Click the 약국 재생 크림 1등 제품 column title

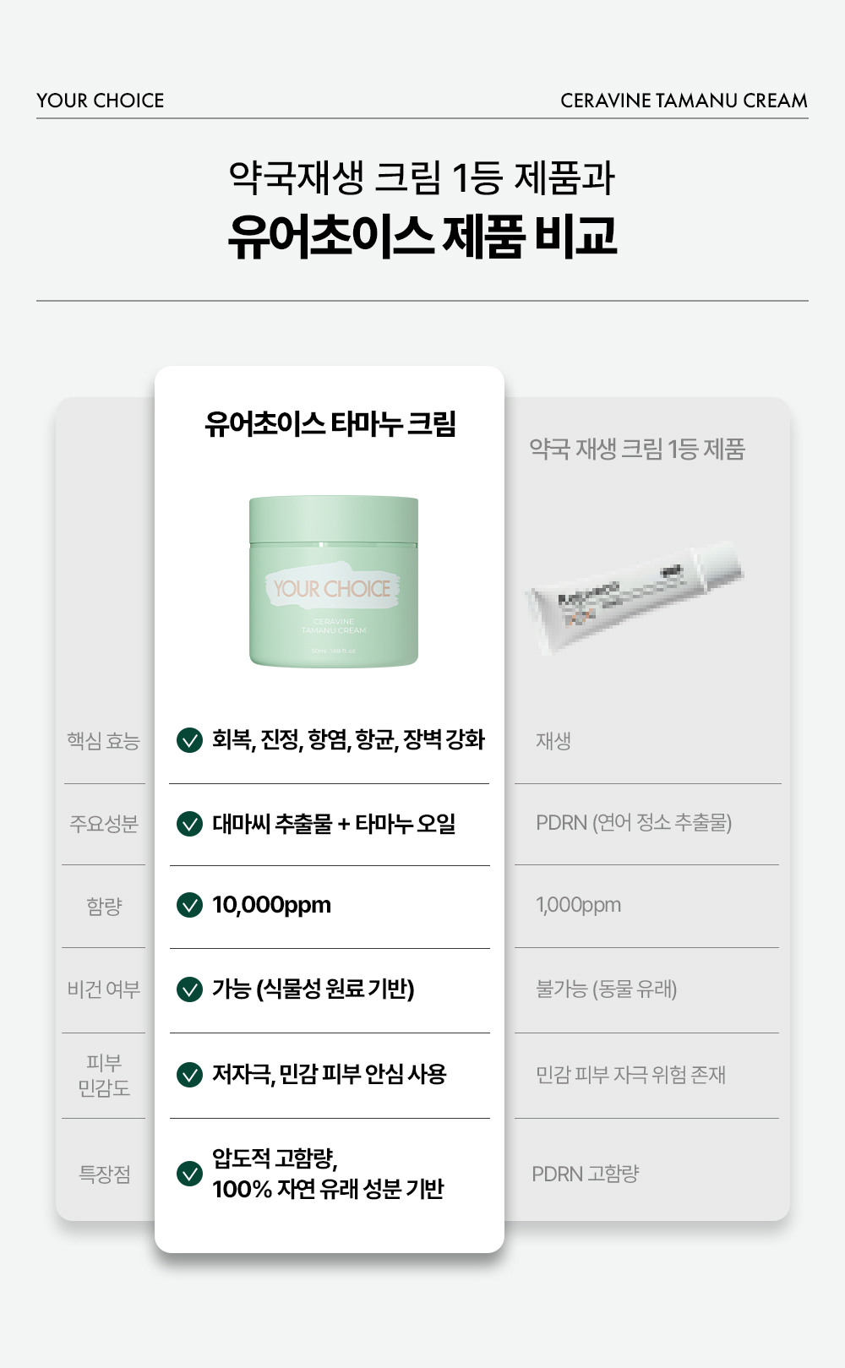pos(637,450)
